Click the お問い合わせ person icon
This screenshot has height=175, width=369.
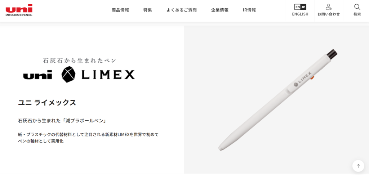(x=329, y=7)
